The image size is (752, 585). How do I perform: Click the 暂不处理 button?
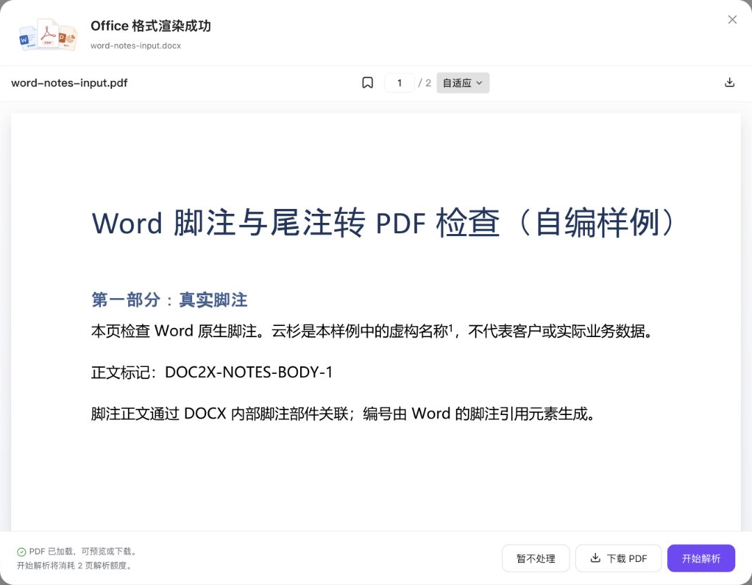[535, 558]
